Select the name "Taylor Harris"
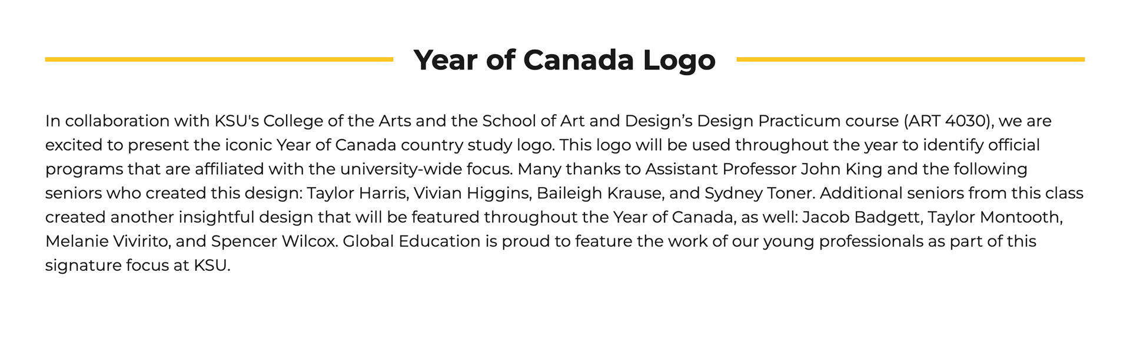Viewport: 1130px width, 359px height. pyautogui.click(x=357, y=194)
